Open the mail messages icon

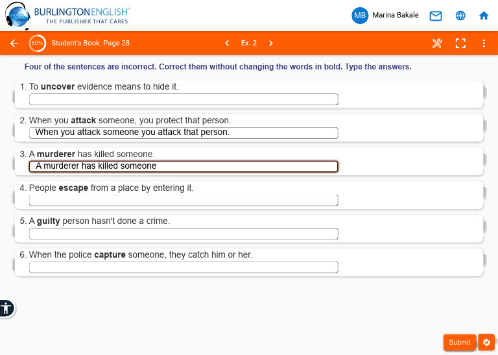(x=436, y=16)
